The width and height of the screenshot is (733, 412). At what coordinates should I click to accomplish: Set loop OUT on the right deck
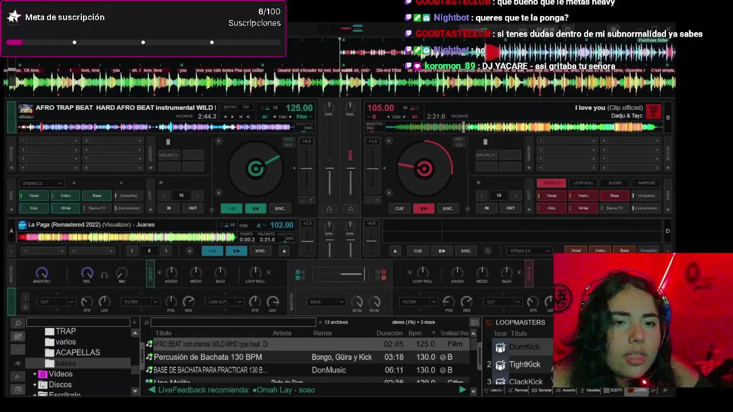[x=510, y=208]
